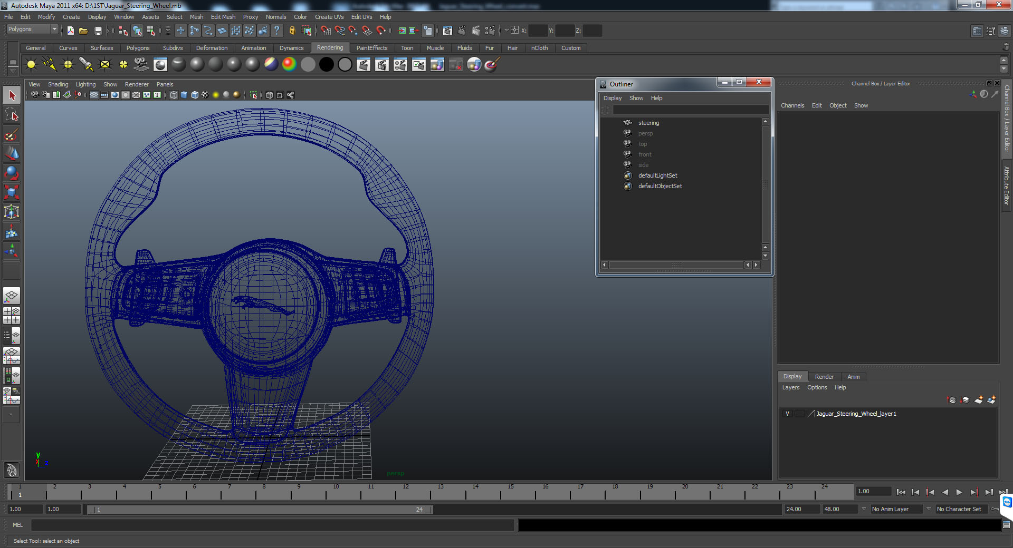Start IPR render from the shelf
The width and height of the screenshot is (1013, 548).
pyautogui.click(x=382, y=65)
